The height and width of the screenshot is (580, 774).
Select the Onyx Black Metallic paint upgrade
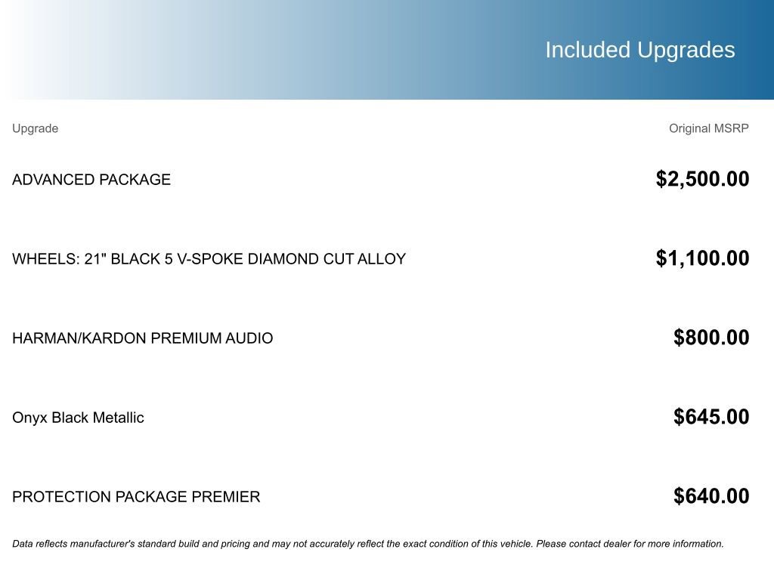coord(78,418)
